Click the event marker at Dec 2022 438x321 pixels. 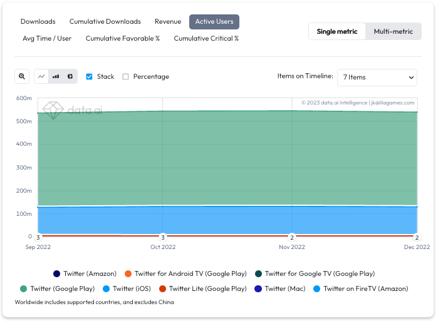click(417, 237)
